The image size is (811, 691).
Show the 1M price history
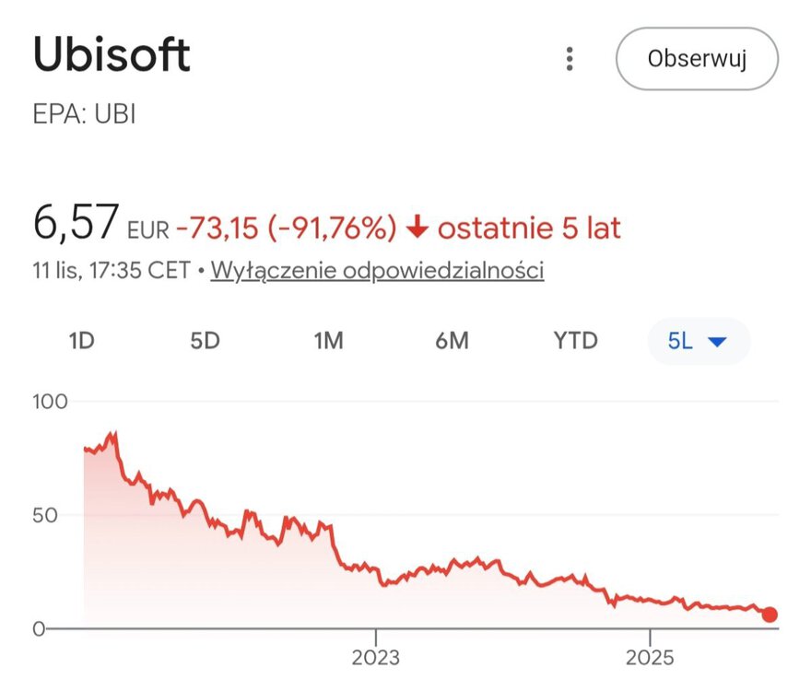(328, 341)
